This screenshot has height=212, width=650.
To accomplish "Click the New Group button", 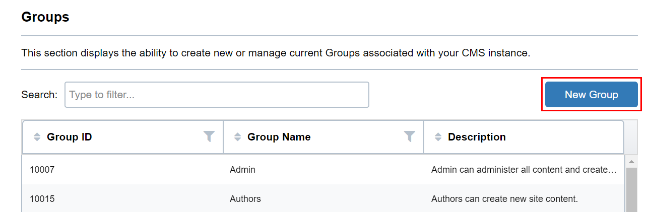I will [x=591, y=95].
